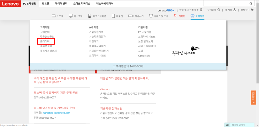This screenshot has width=259, height=127.
Task: Open the 제품사용설명서 menu entry
Action: [x=48, y=51]
